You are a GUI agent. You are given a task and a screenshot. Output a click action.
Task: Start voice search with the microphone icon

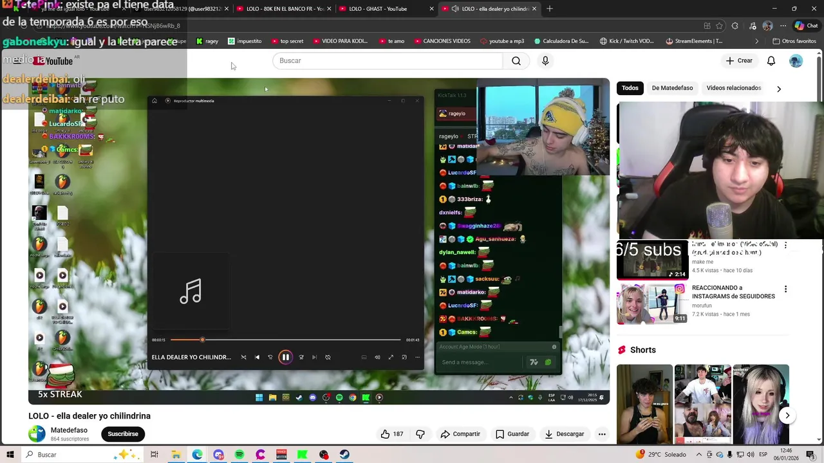(x=545, y=60)
